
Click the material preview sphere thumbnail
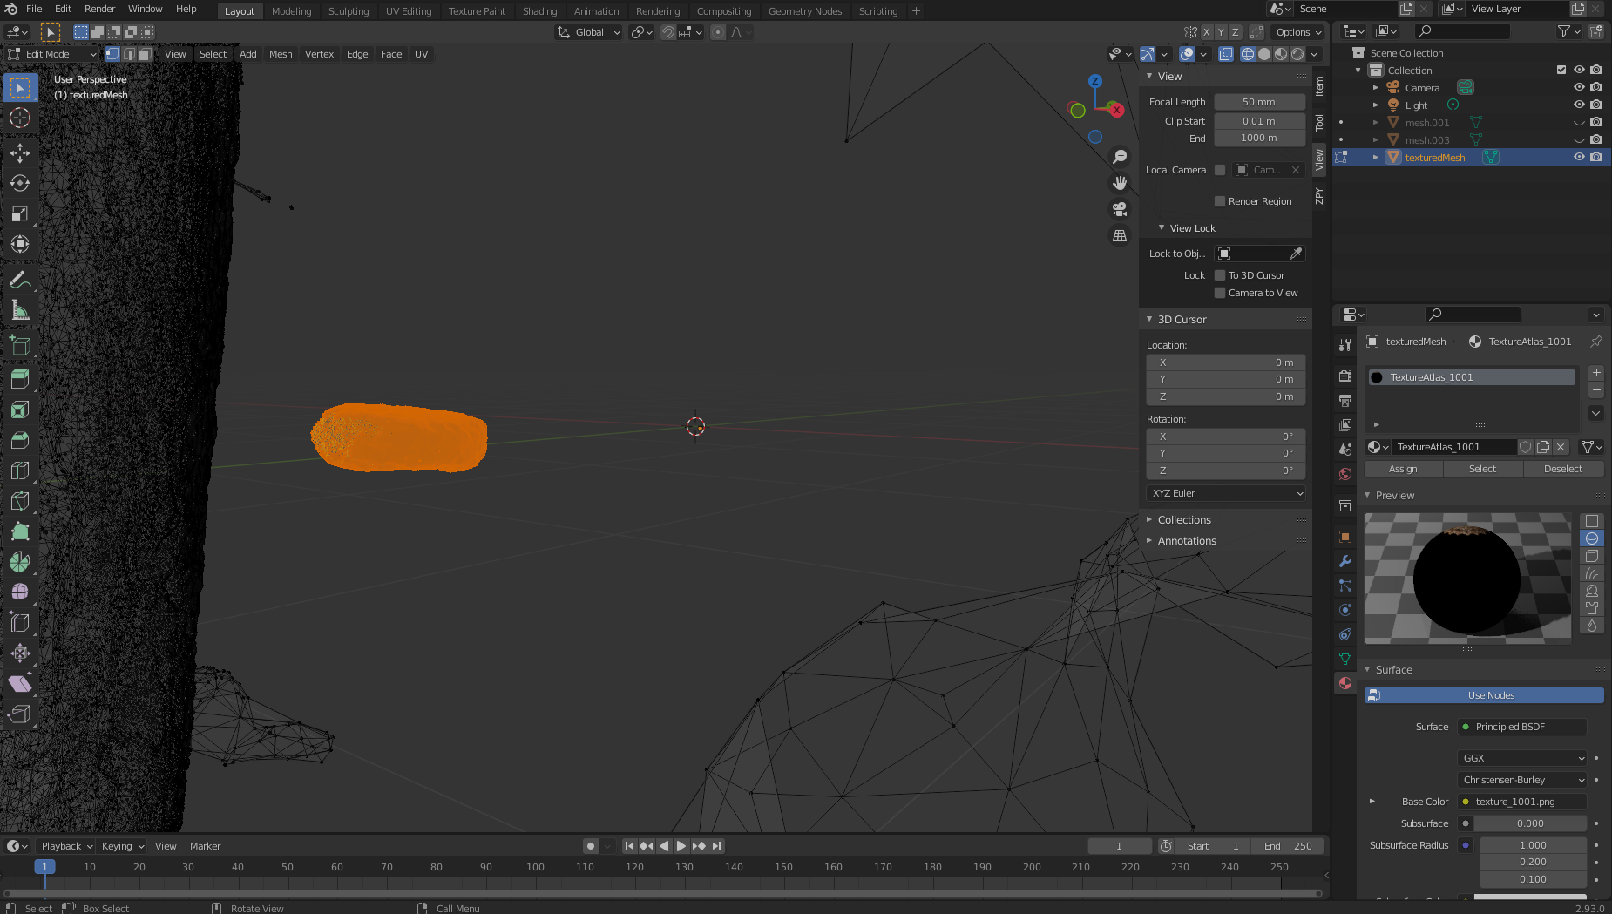tap(1467, 579)
